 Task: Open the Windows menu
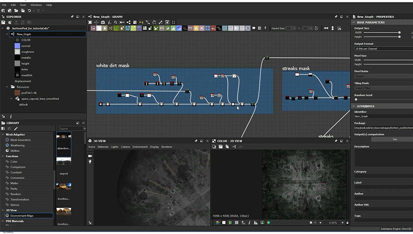click(36, 5)
